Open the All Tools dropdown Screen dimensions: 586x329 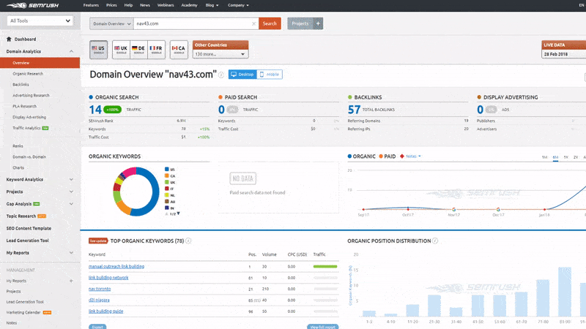click(x=40, y=21)
